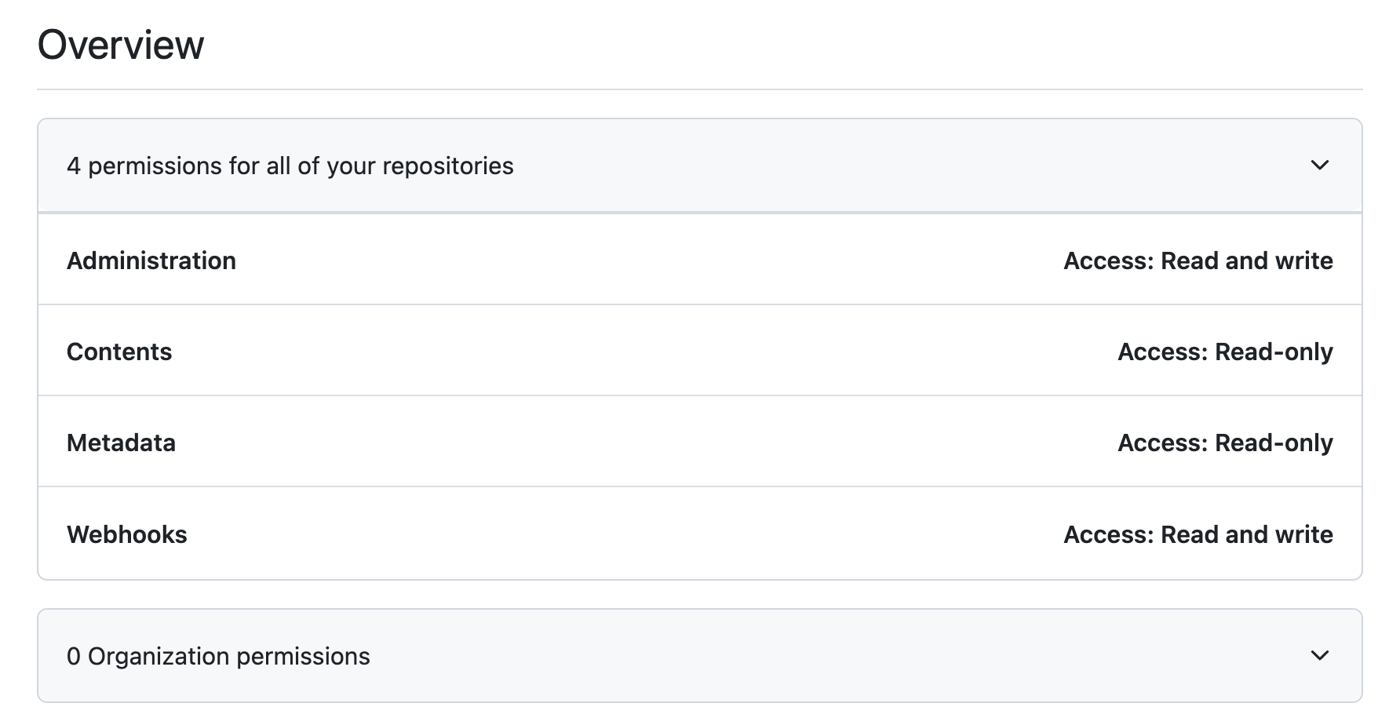Select the Contents permission row
1389x725 pixels.
pyautogui.click(x=699, y=351)
